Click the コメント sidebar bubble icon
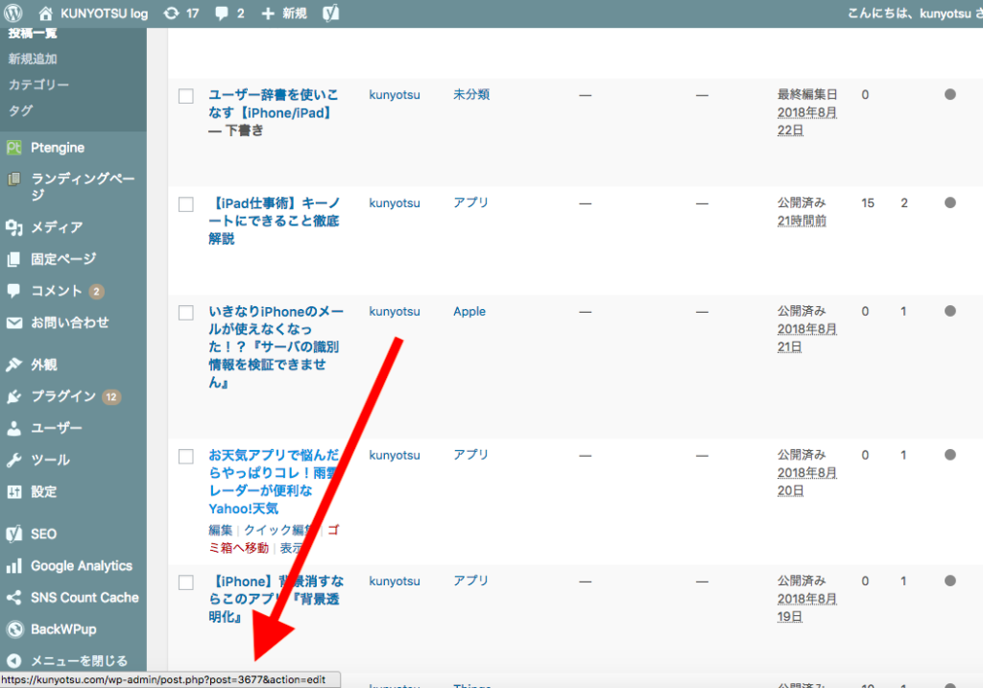 pos(13,291)
